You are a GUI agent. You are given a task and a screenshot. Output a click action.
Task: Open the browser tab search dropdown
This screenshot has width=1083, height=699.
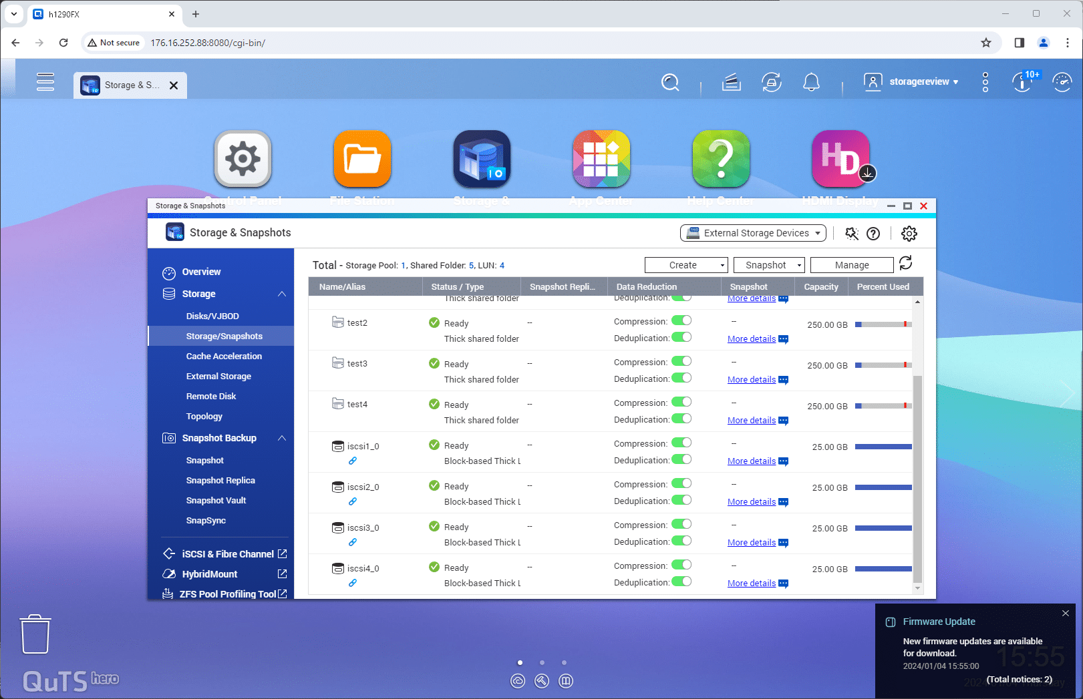[x=14, y=13]
